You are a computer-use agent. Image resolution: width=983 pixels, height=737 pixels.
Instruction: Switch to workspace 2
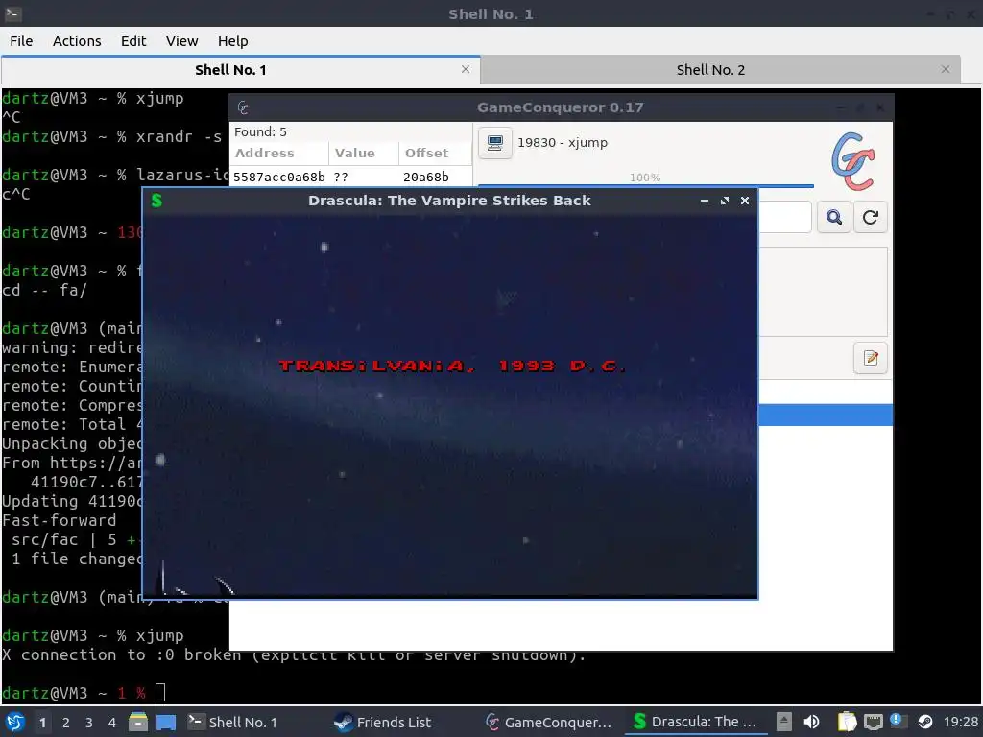(x=66, y=723)
